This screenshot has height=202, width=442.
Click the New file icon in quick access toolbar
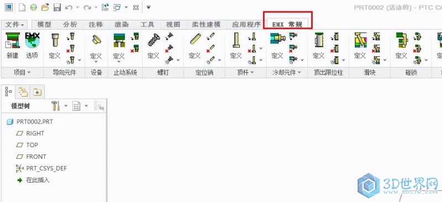coord(22,7)
